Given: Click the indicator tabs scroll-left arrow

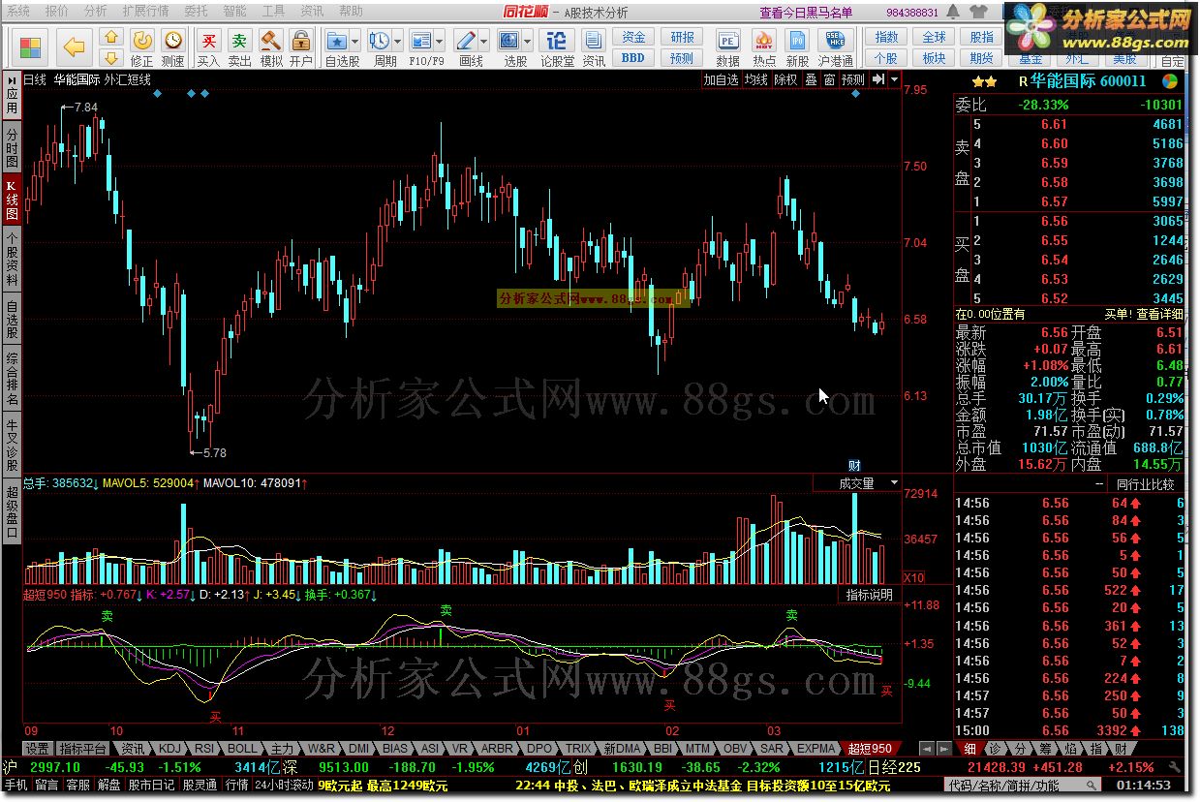Looking at the screenshot, I should (926, 749).
